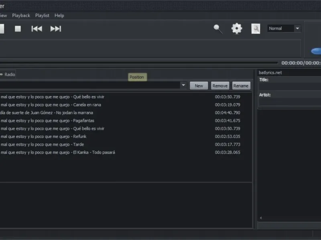Screen dimensions: 321x240
Task: Open the magnifier search icon
Action: pos(218,29)
